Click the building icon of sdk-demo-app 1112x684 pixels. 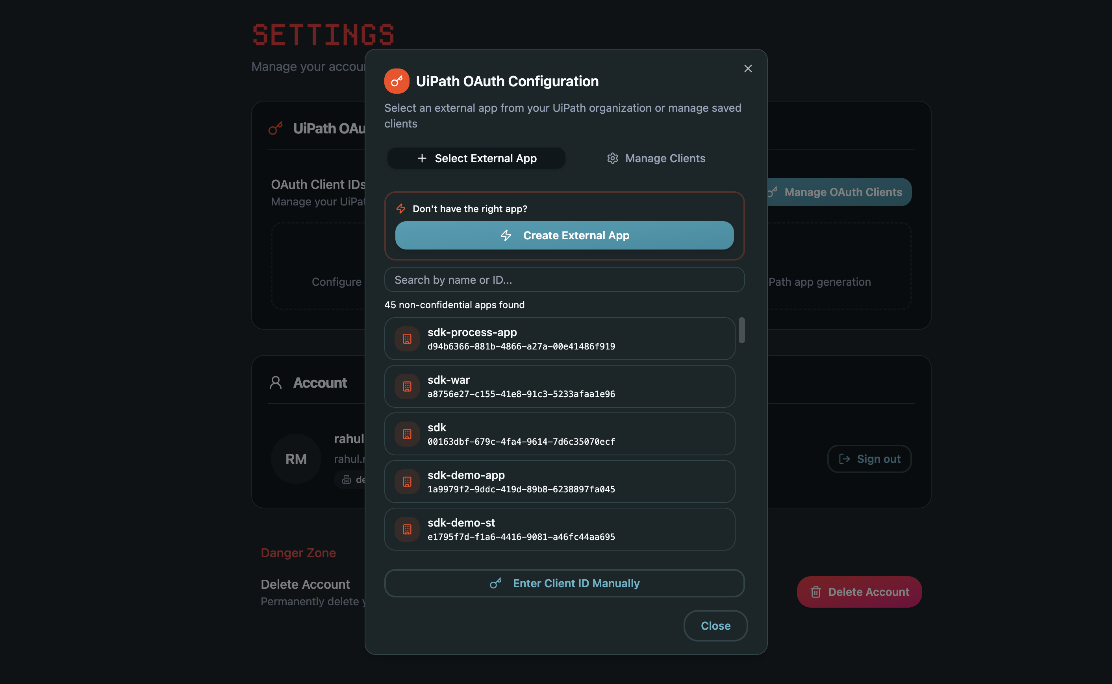click(x=407, y=482)
